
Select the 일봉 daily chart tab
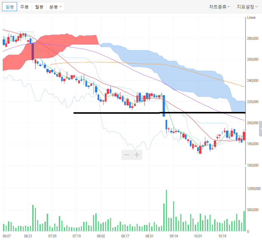click(10, 7)
